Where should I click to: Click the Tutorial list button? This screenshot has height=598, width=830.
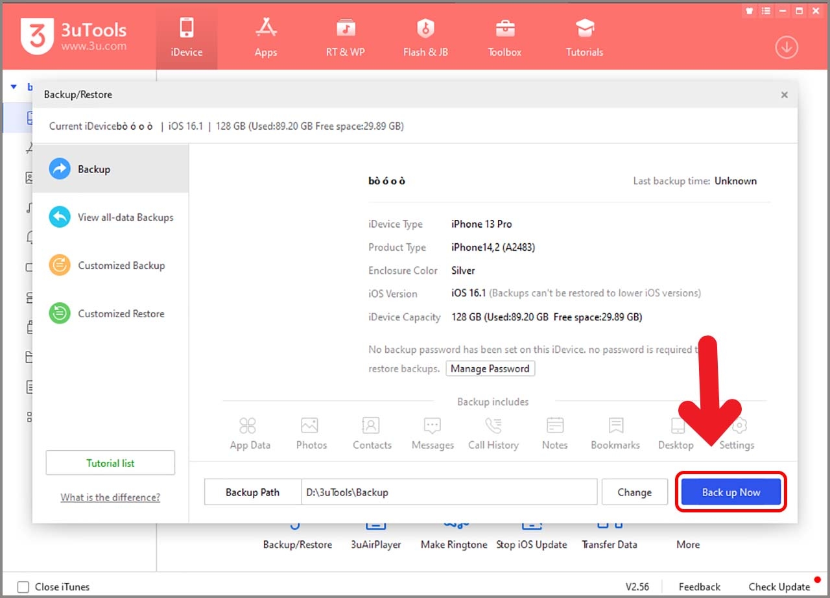coord(110,463)
